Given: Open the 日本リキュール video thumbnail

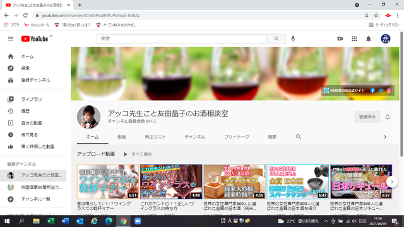Looking at the screenshot, I should pyautogui.click(x=361, y=182).
